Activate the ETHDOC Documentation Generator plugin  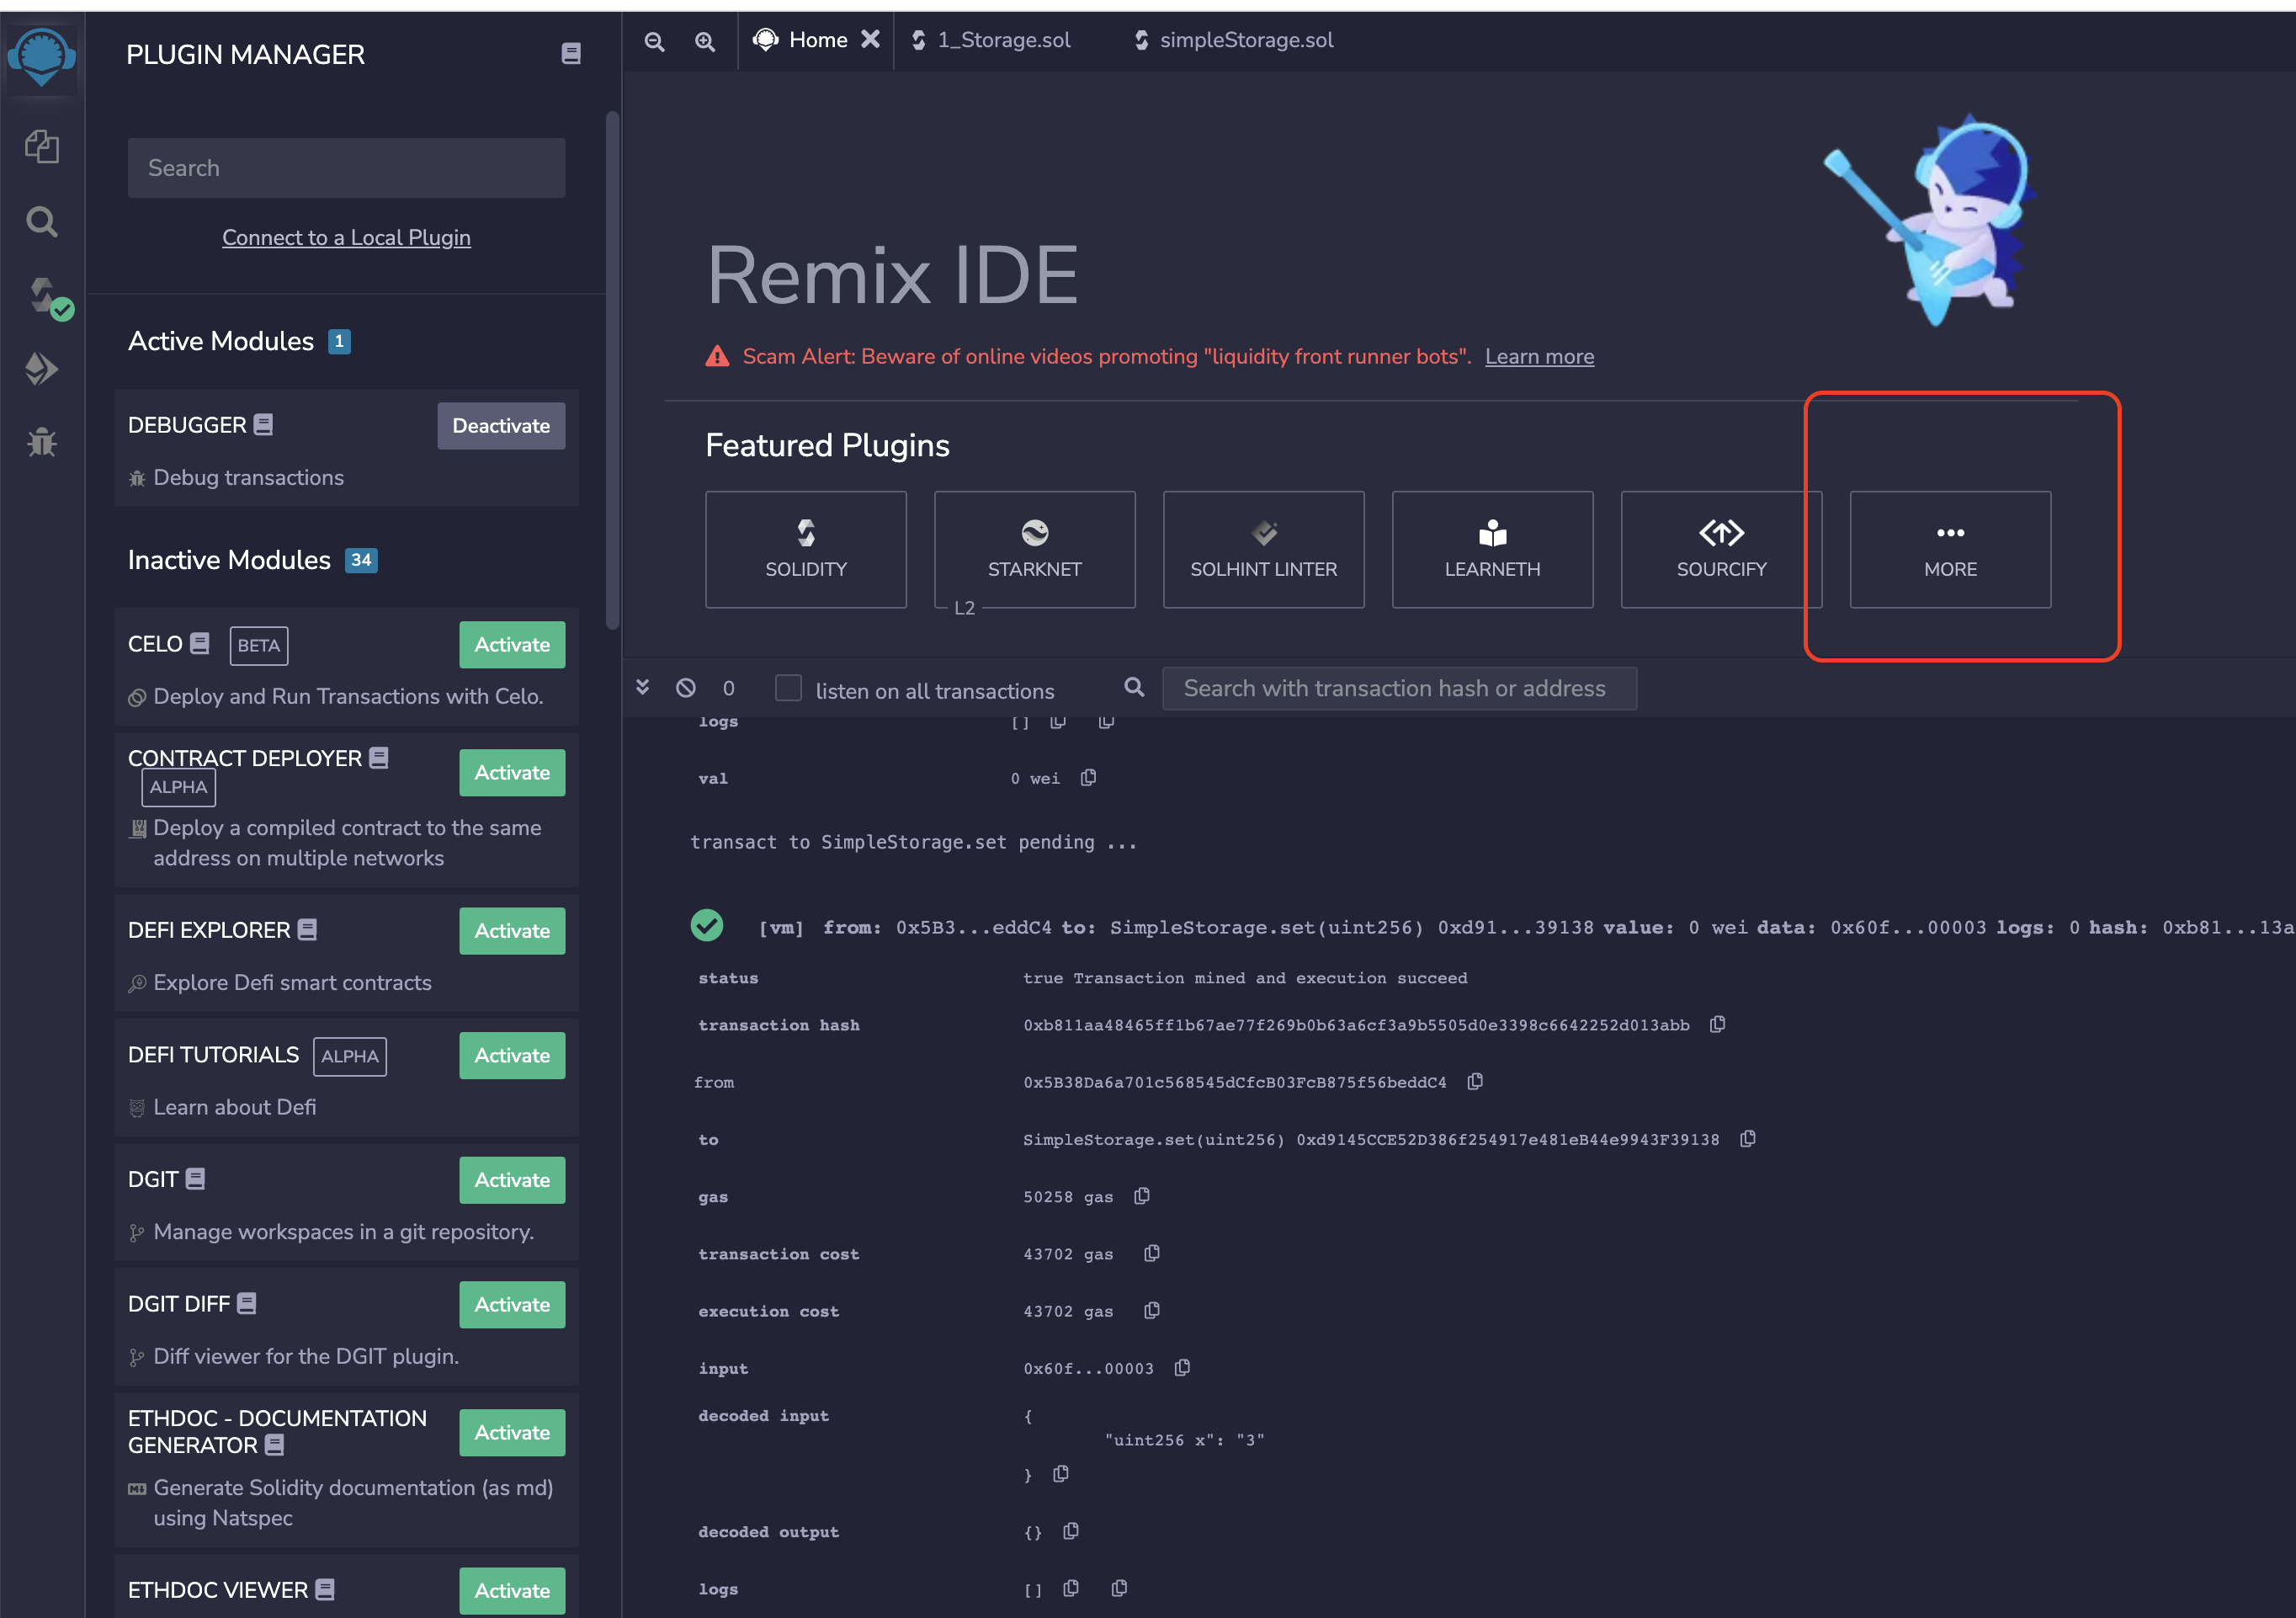point(512,1433)
